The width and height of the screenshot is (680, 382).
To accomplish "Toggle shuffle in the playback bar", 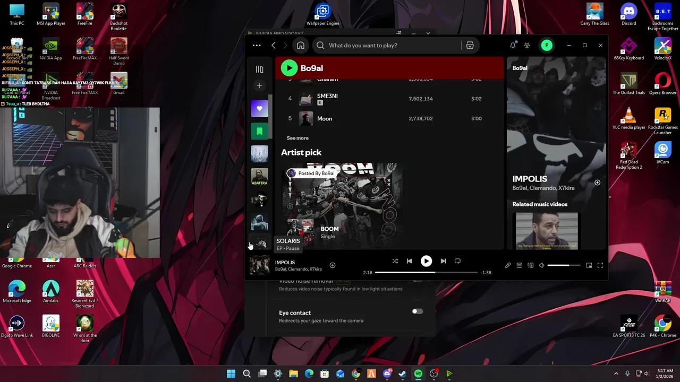I will 395,261.
